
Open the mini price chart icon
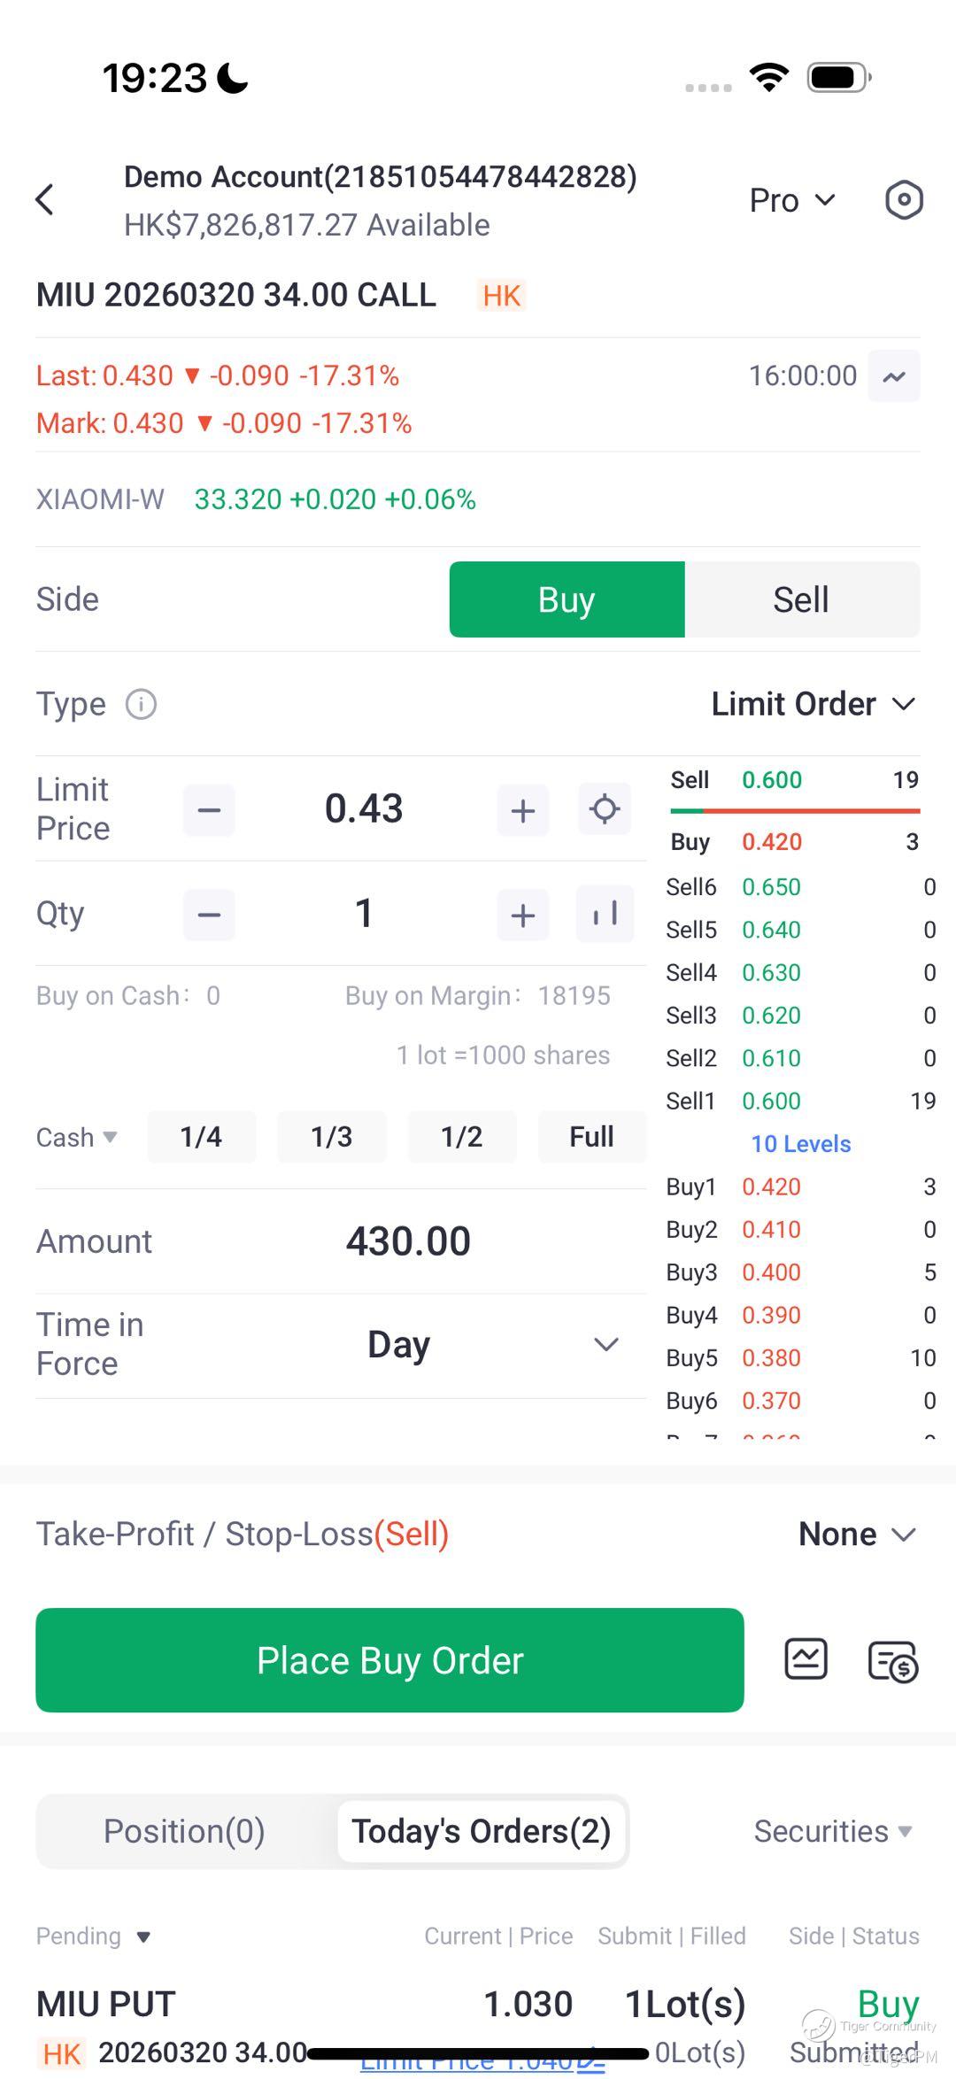click(894, 376)
